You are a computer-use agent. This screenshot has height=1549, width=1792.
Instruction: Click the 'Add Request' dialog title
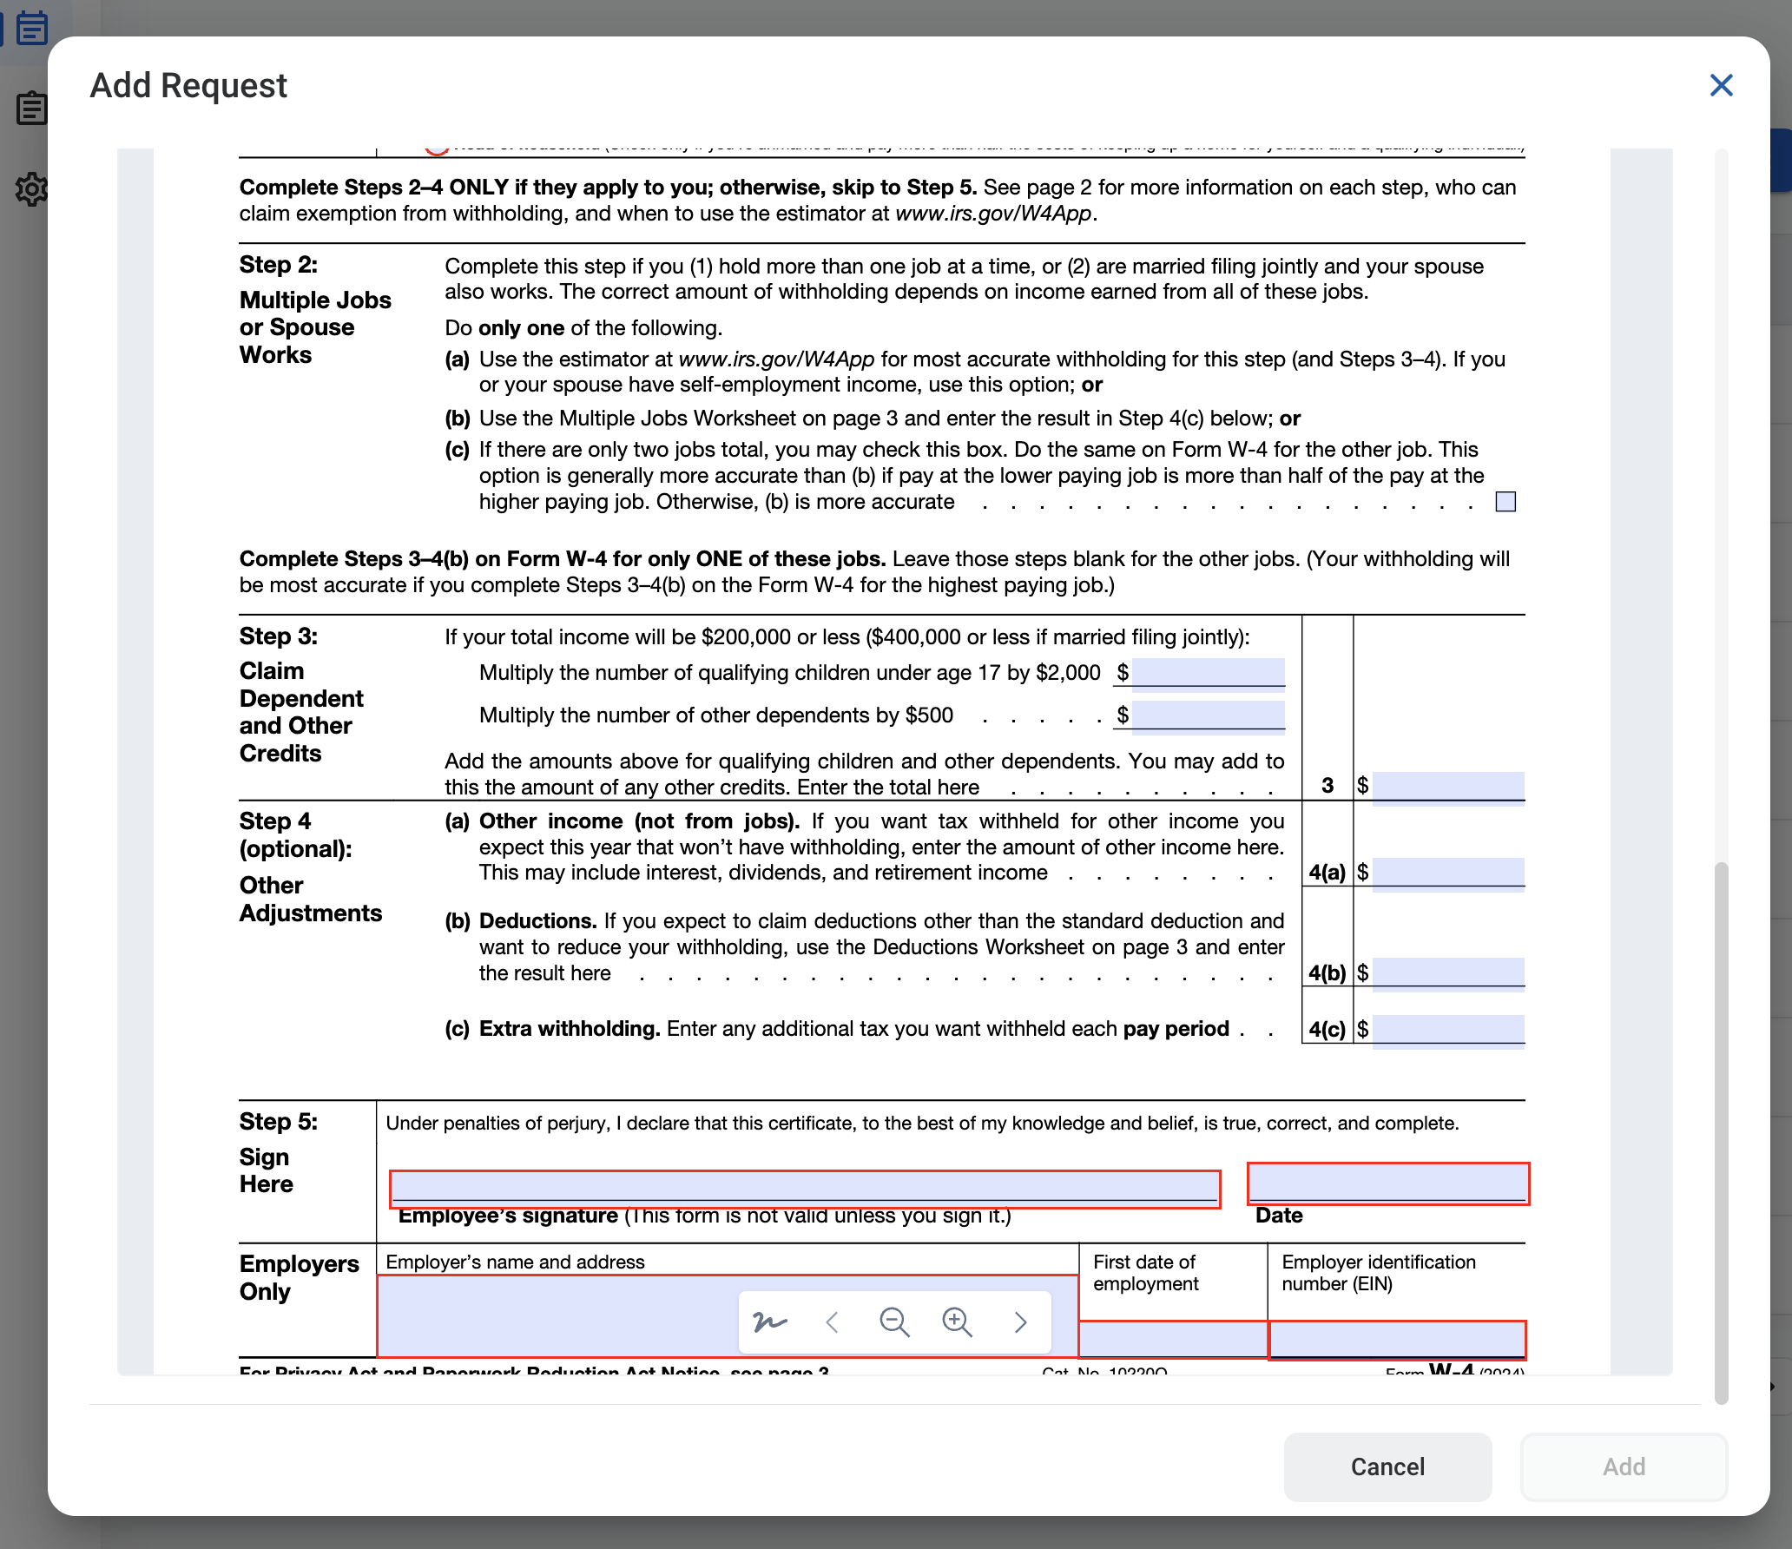point(188,85)
